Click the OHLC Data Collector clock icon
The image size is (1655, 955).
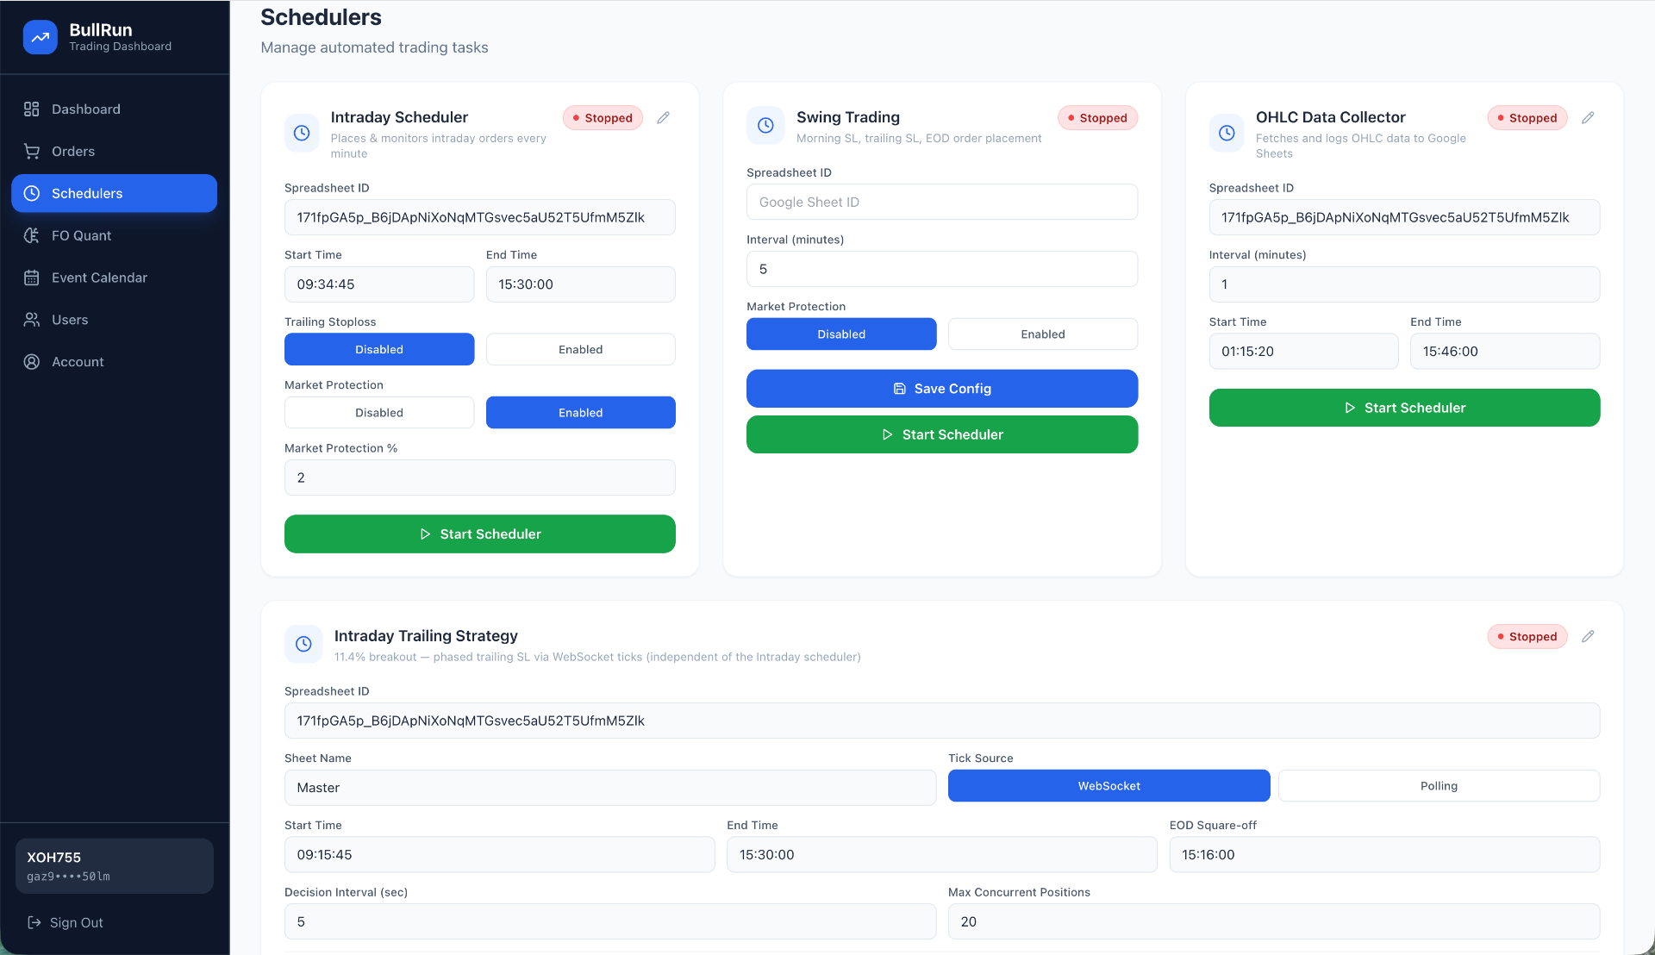pos(1227,133)
